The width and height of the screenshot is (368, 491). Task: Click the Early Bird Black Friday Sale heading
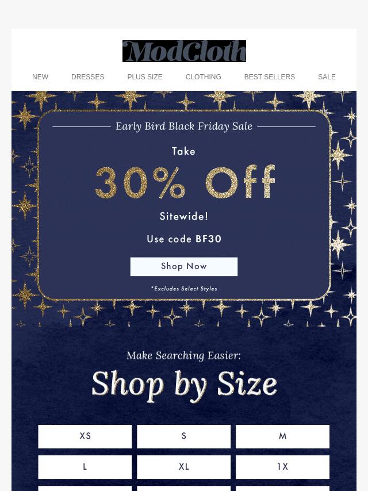tap(184, 126)
